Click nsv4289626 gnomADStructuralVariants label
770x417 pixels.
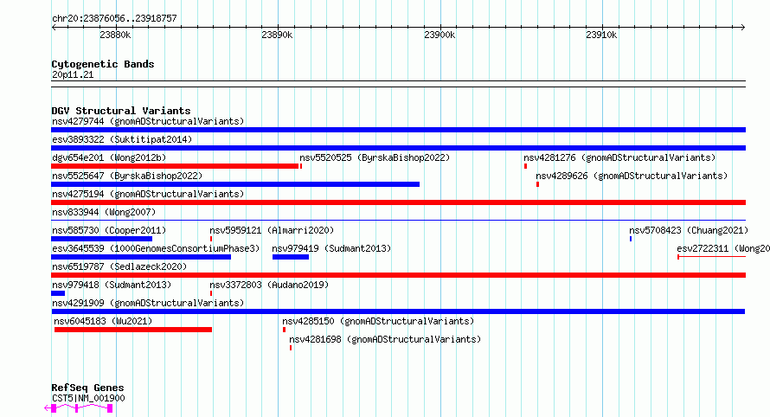click(632, 176)
